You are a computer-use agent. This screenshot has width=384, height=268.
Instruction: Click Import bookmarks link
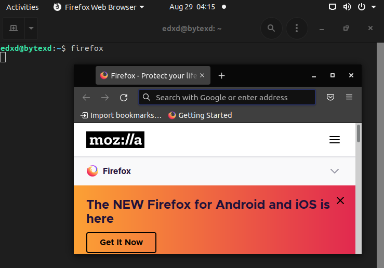click(121, 115)
